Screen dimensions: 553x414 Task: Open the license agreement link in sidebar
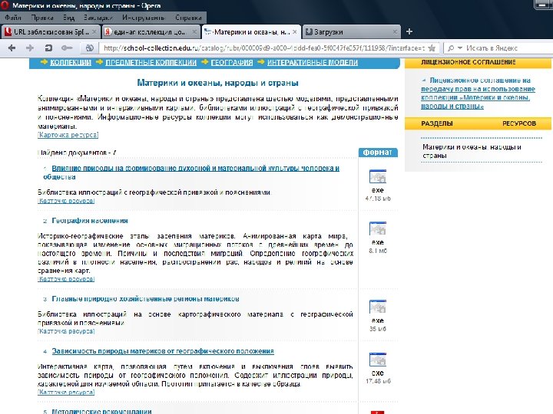(478, 94)
